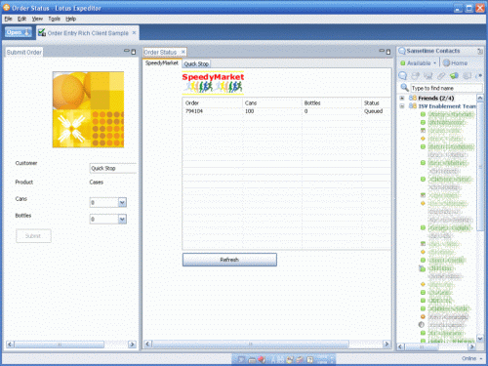Minimize the Order Status panel

point(382,51)
